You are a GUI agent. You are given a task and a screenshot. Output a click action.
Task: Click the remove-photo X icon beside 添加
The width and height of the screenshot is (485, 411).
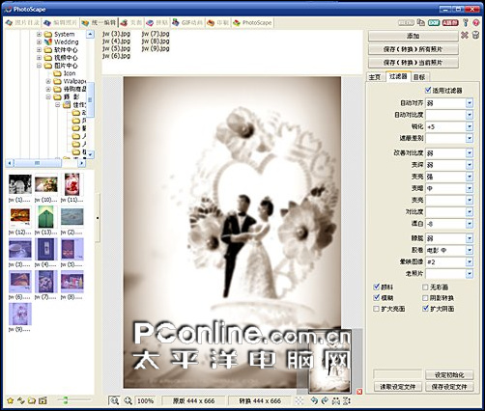click(x=465, y=35)
